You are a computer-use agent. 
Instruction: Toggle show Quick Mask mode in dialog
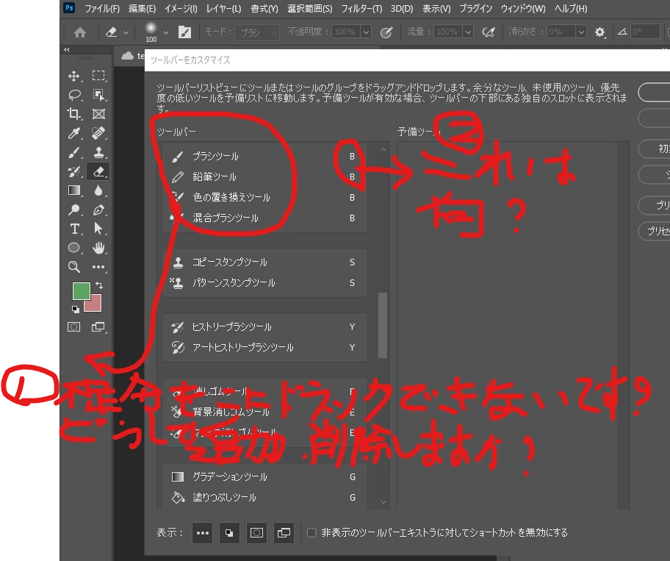(x=256, y=533)
